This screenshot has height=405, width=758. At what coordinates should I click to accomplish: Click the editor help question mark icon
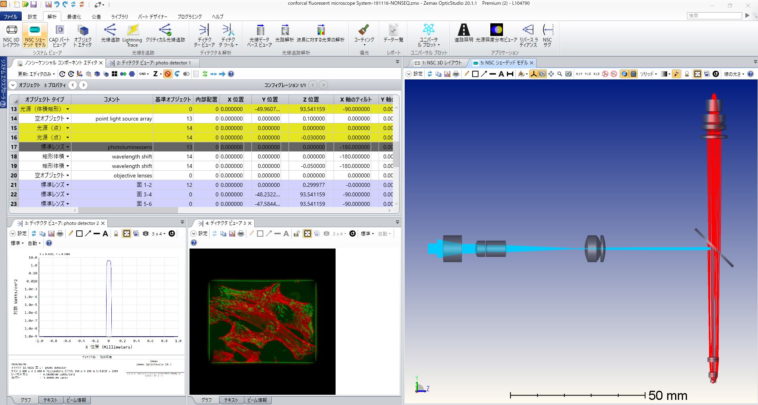click(231, 74)
